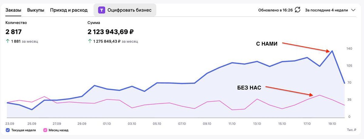Click the pink line peak near 18.10
Image resolution: width=364 pixels, height=139 pixels.
pyautogui.click(x=320, y=95)
